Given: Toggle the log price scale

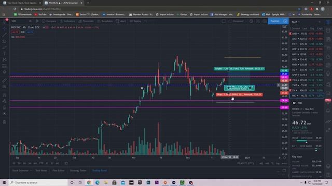Looking at the screenshot, I should (x=278, y=163).
